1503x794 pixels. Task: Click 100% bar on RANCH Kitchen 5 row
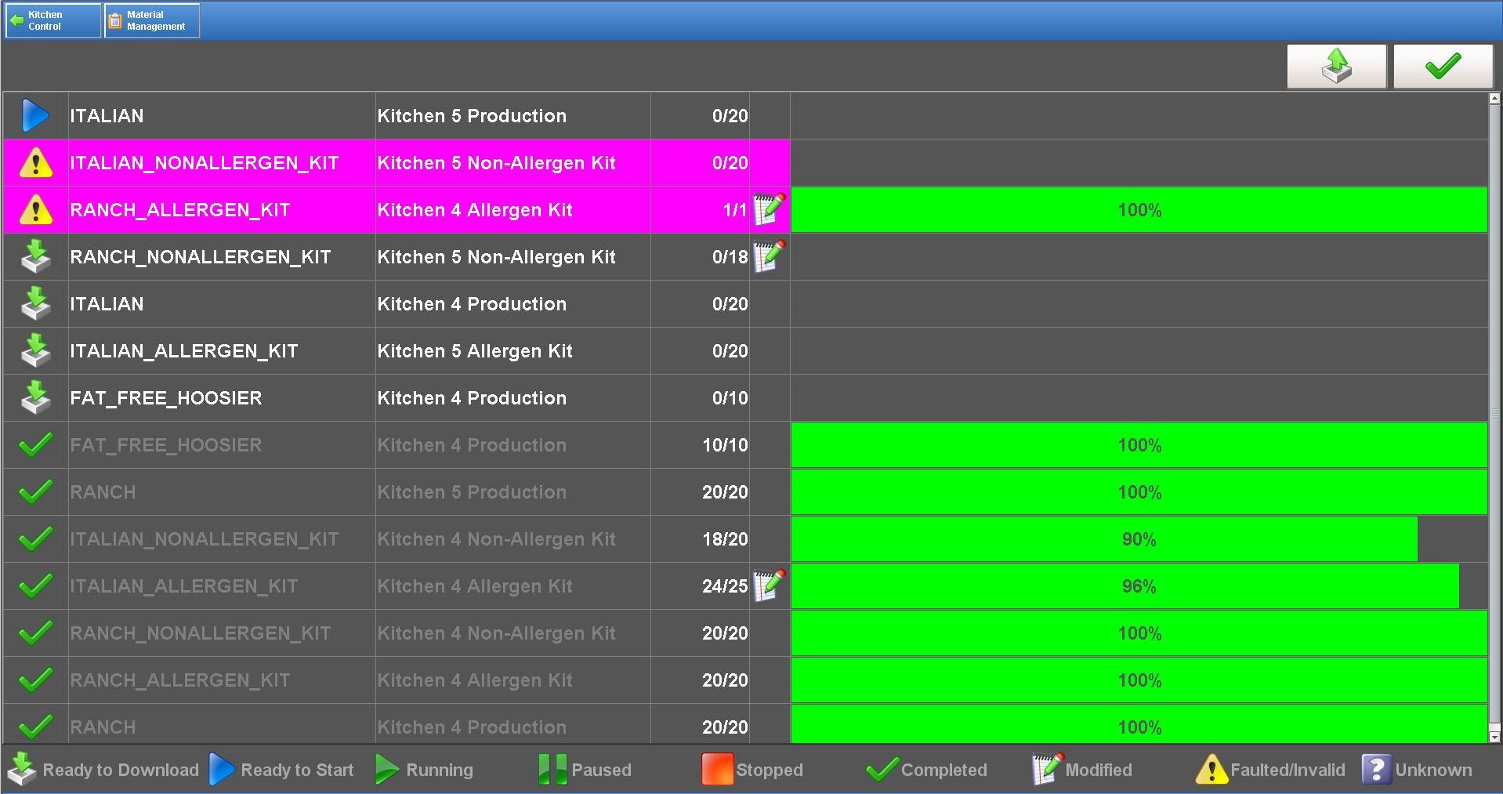[1139, 492]
